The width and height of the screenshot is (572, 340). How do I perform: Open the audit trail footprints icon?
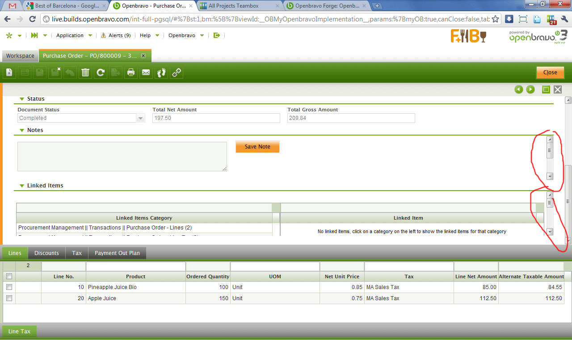[161, 72]
